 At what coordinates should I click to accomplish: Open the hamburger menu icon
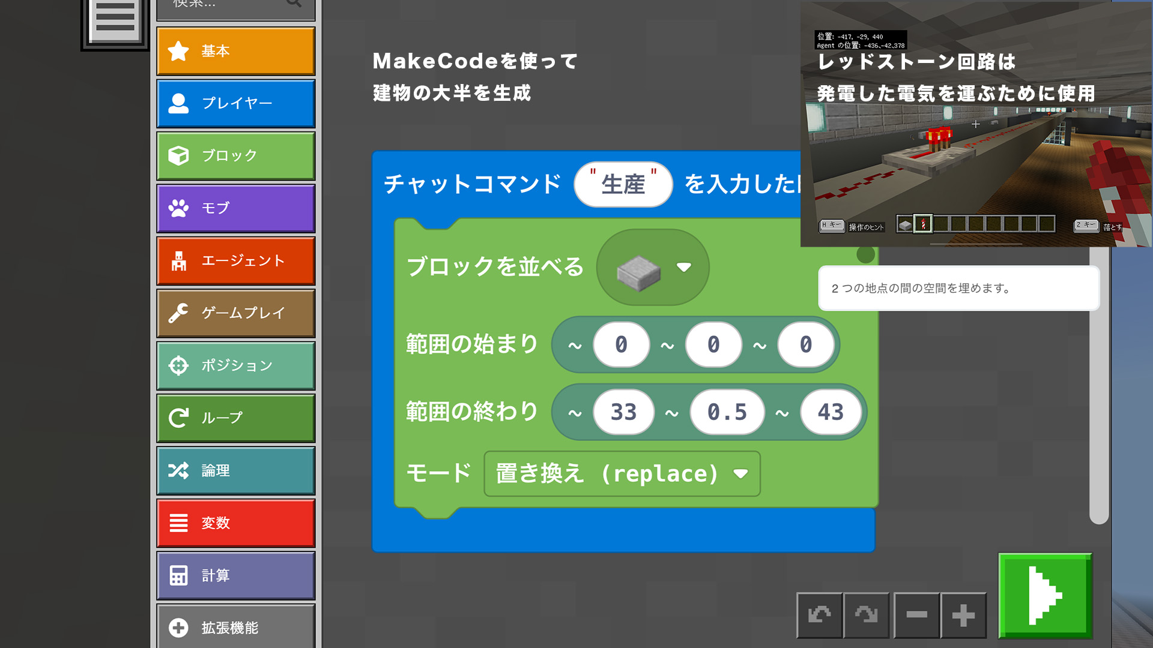(115, 19)
